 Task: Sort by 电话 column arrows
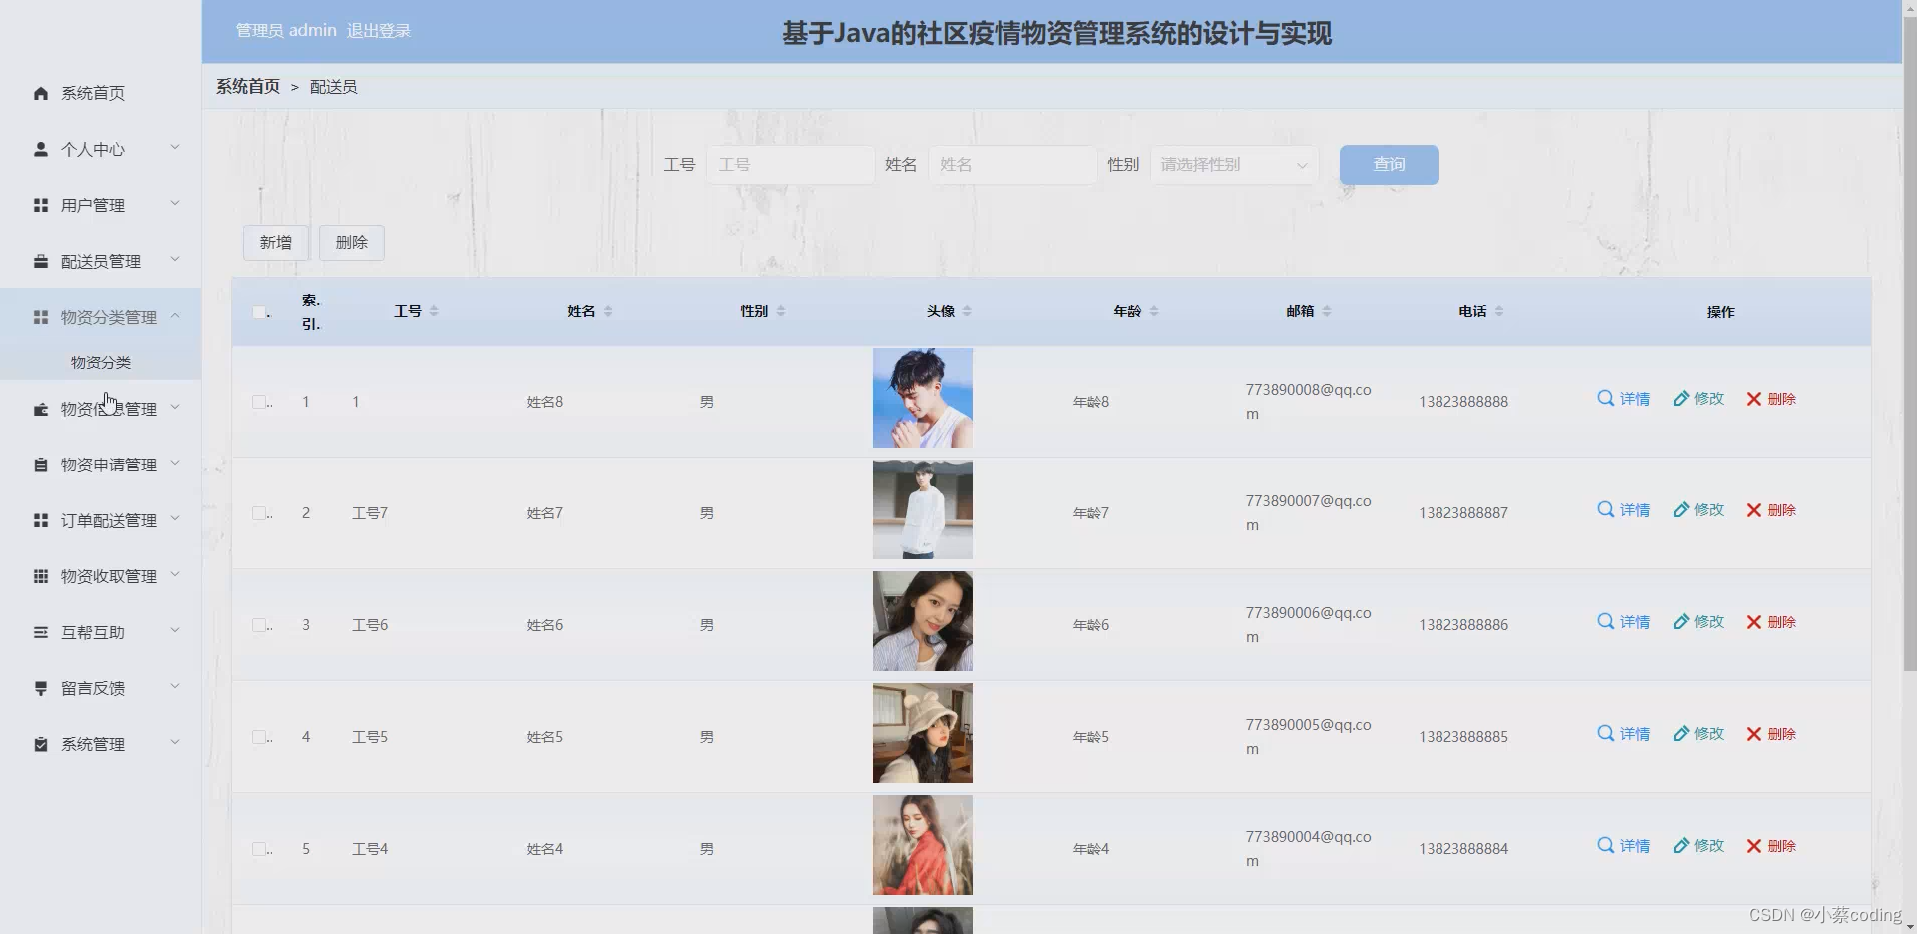(x=1499, y=311)
